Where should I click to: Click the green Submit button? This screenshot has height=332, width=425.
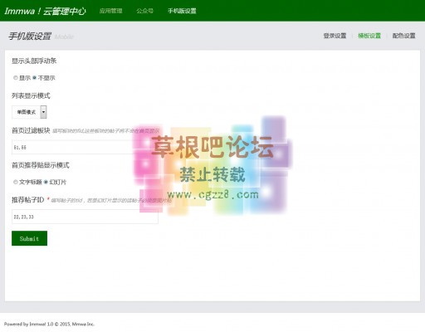[29, 238]
